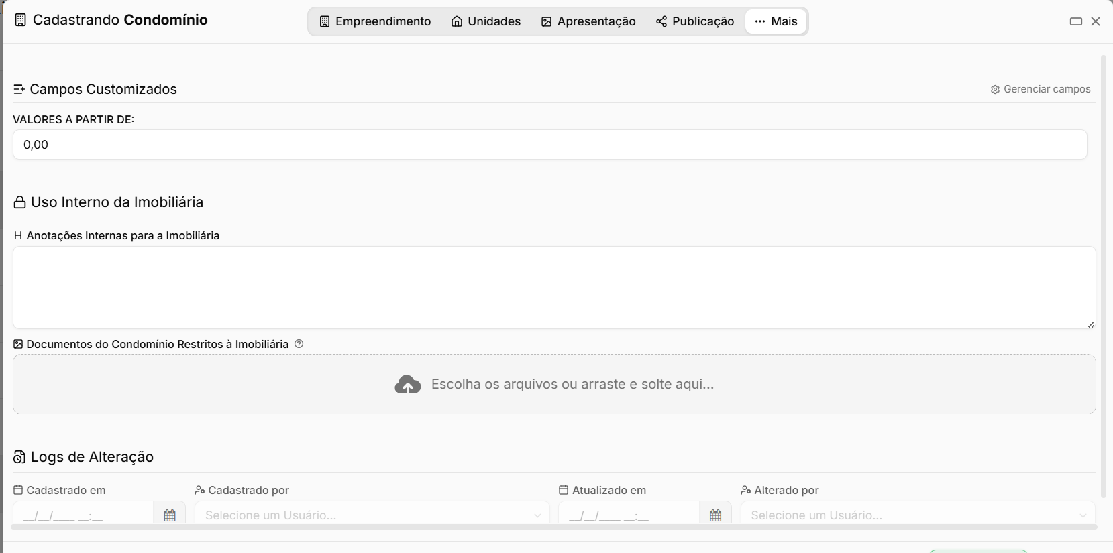Image resolution: width=1113 pixels, height=553 pixels.
Task: Click the image icon beside Documentos do Condomínio
Action: pos(18,344)
